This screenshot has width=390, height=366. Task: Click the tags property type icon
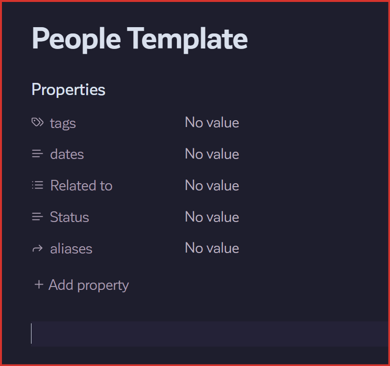(37, 123)
